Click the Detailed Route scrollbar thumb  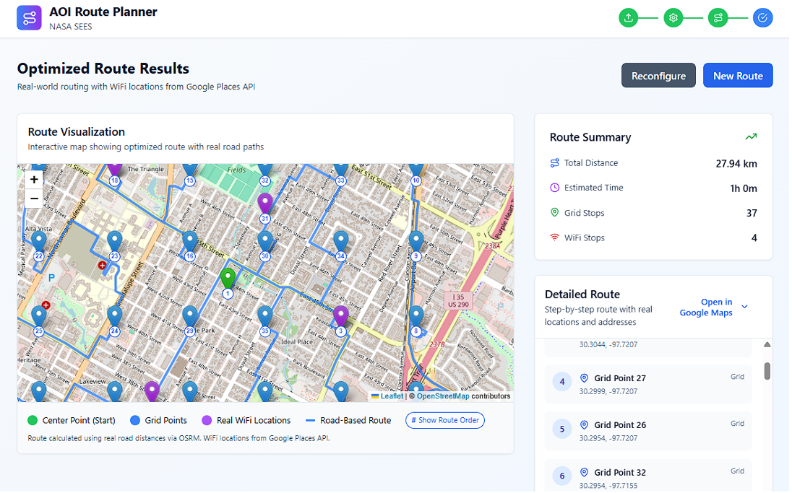tap(767, 371)
